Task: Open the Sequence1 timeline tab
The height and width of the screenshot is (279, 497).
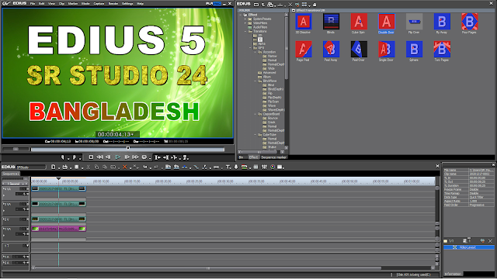Action: point(11,174)
